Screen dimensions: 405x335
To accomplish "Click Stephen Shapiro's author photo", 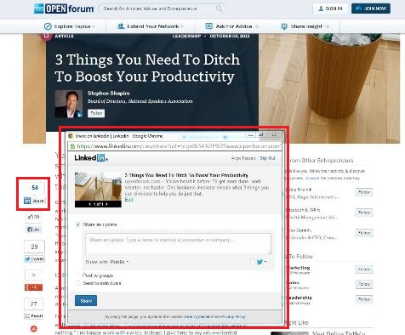I will coord(69,104).
